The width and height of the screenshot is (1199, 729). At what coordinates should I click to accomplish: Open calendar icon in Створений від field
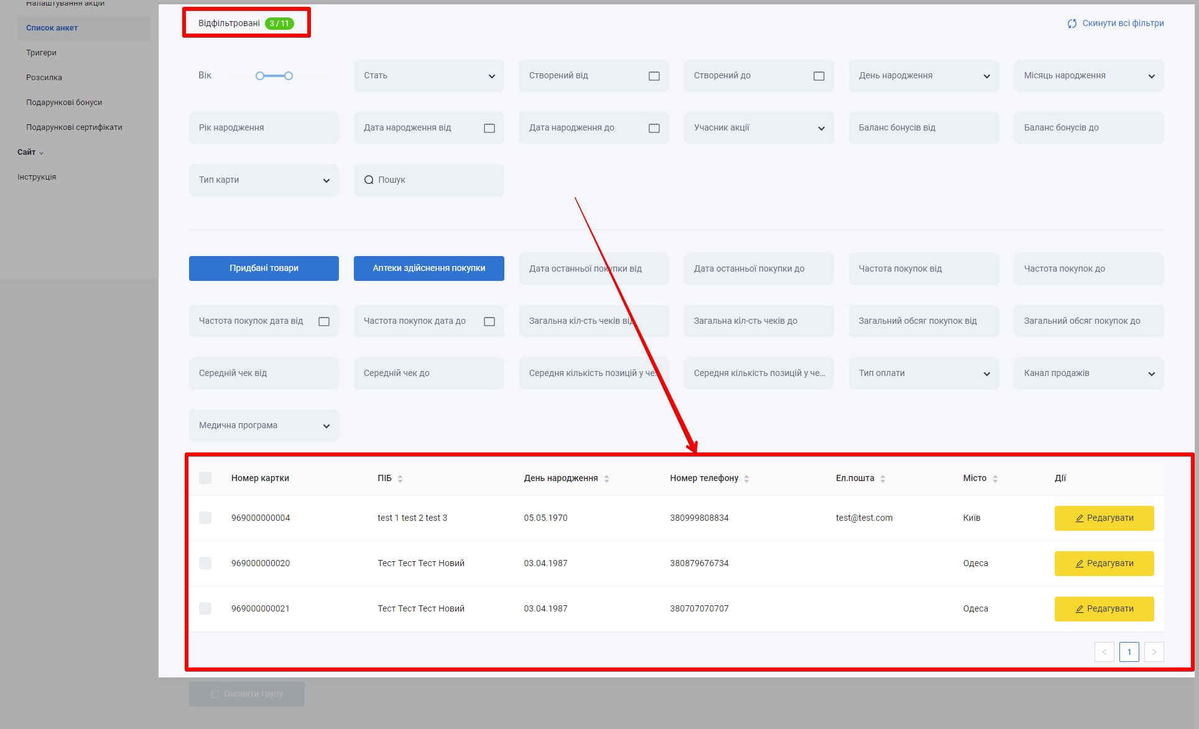[654, 76]
